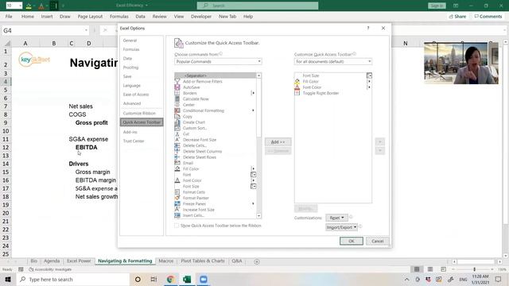Select Font Color command in left list
The image size is (509, 286).
point(216,180)
